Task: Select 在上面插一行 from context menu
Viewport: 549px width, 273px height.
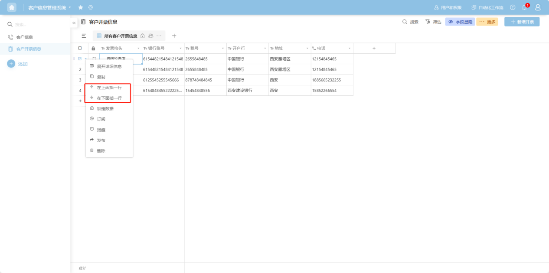Action: pyautogui.click(x=109, y=88)
